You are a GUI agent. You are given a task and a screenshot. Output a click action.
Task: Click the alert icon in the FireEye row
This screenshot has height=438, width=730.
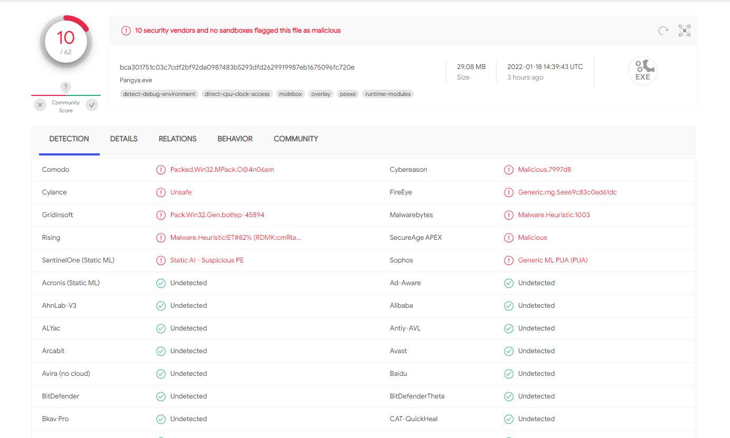pyautogui.click(x=509, y=192)
